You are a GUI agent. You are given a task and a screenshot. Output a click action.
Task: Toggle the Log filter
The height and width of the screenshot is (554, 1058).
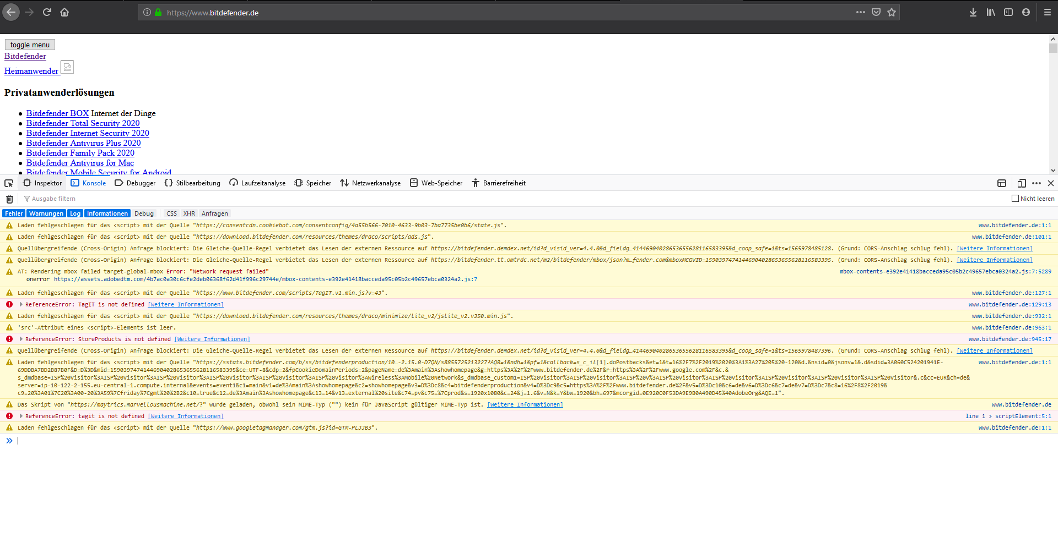(75, 213)
